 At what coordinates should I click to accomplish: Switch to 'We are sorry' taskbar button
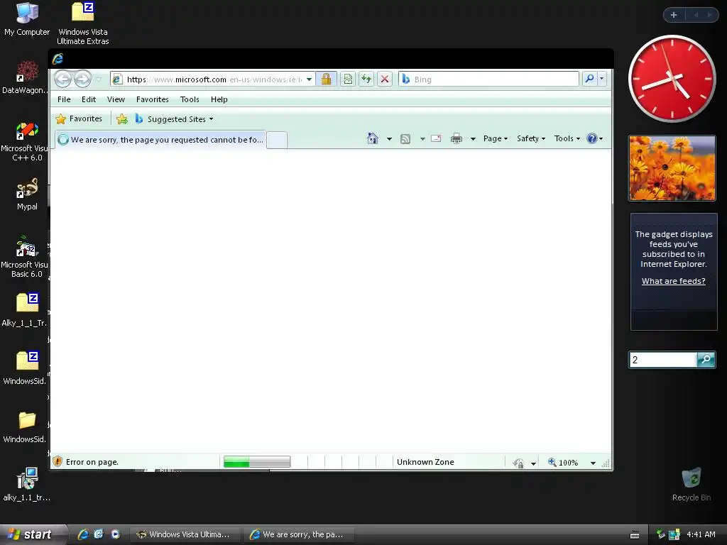(x=299, y=534)
